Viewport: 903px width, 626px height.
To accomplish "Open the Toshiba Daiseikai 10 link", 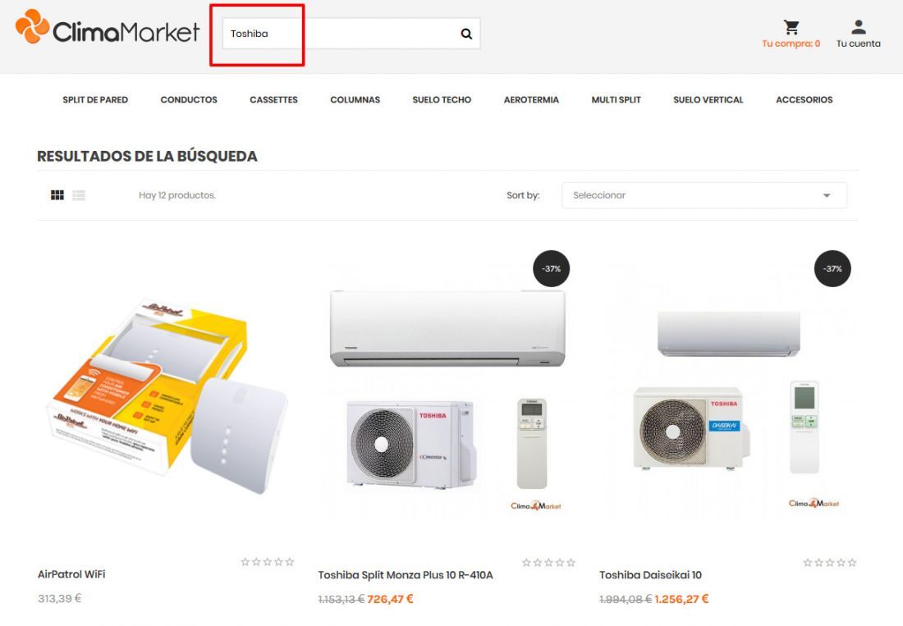I will [650, 575].
